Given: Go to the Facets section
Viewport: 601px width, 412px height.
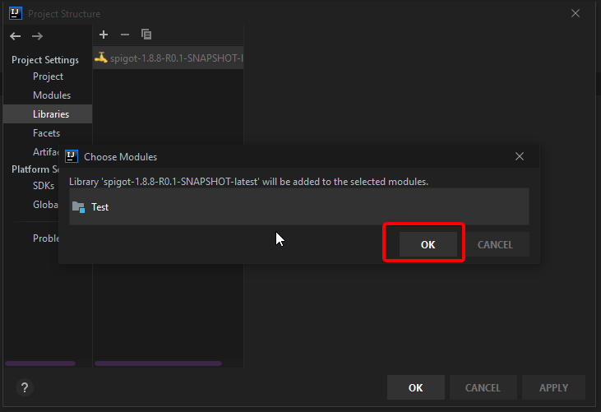Looking at the screenshot, I should 46,133.
